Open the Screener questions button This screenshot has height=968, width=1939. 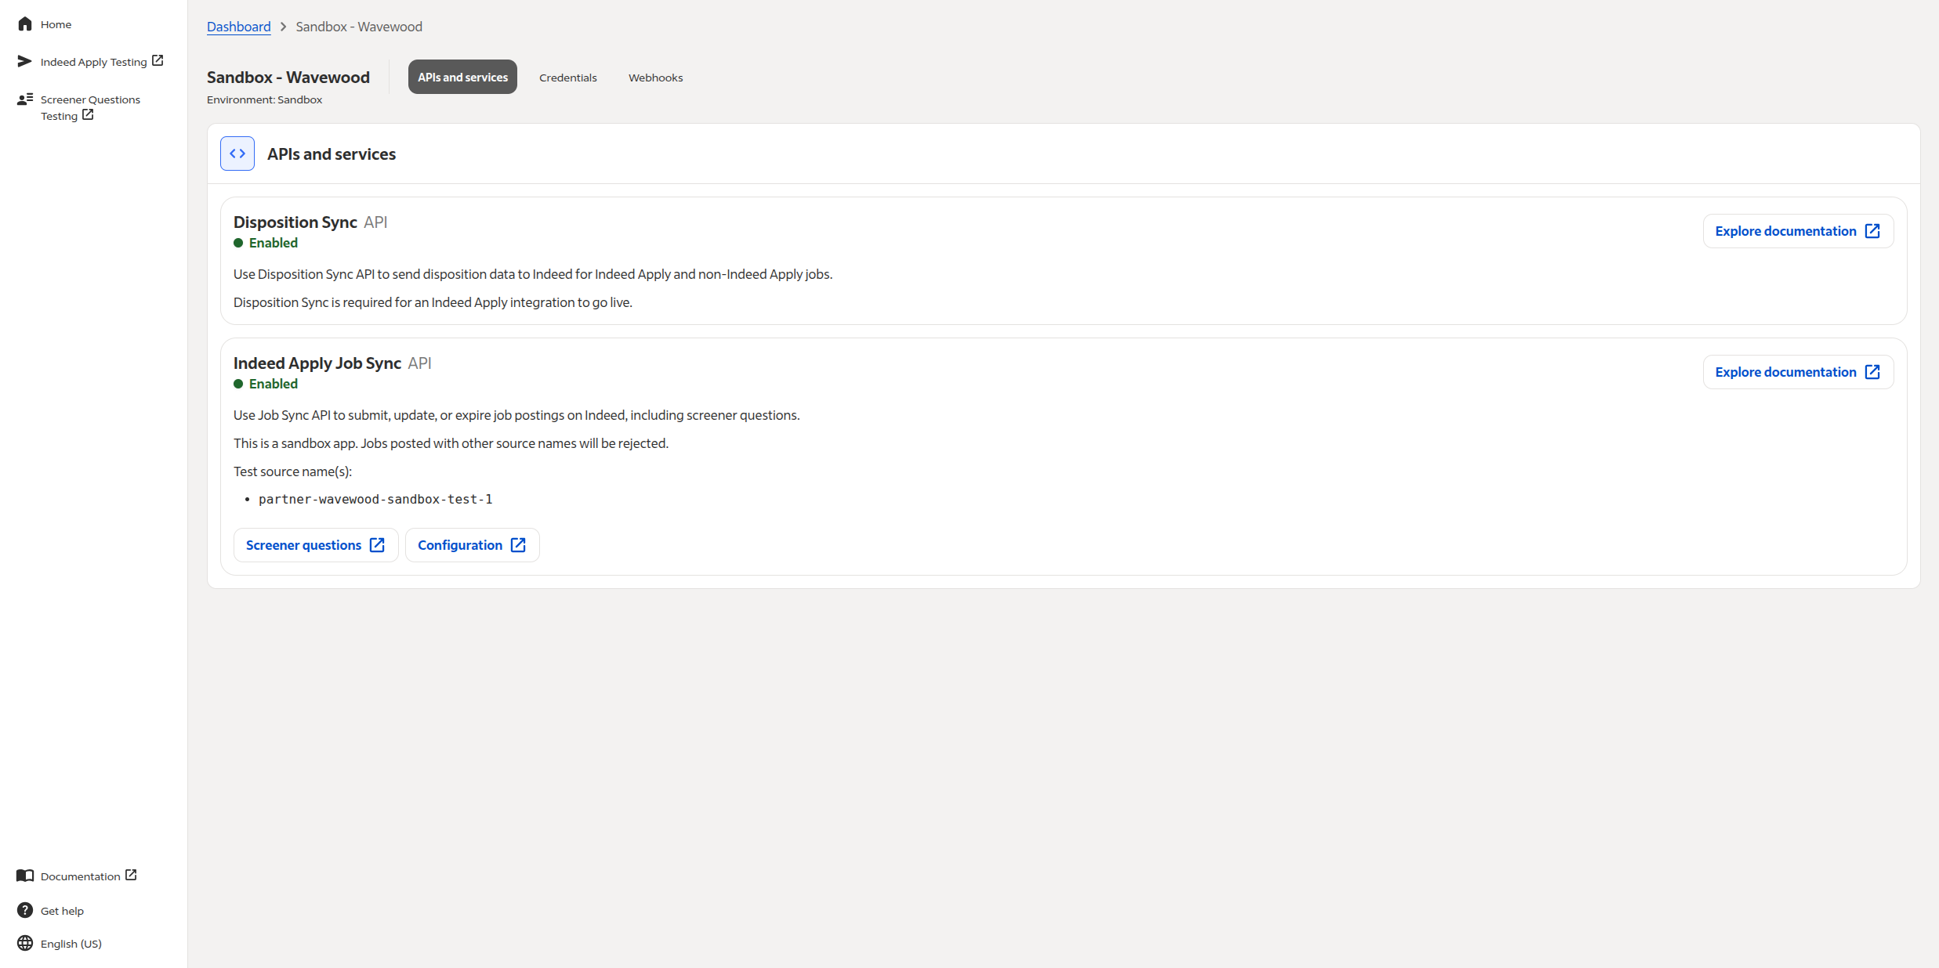[x=316, y=545]
